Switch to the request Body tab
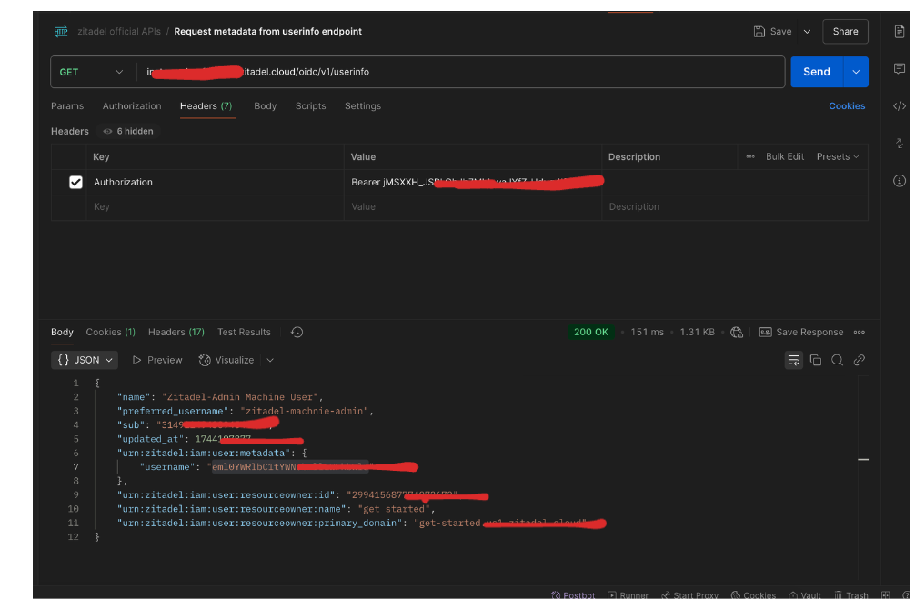 coord(265,105)
